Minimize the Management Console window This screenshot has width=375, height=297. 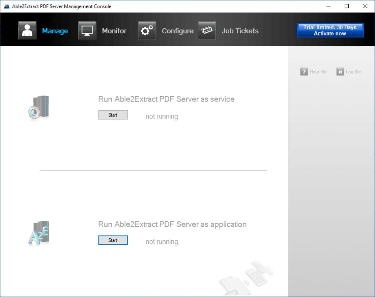click(x=329, y=6)
